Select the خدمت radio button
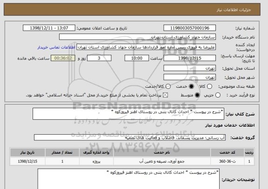The image size is (268, 189). point(191,86)
